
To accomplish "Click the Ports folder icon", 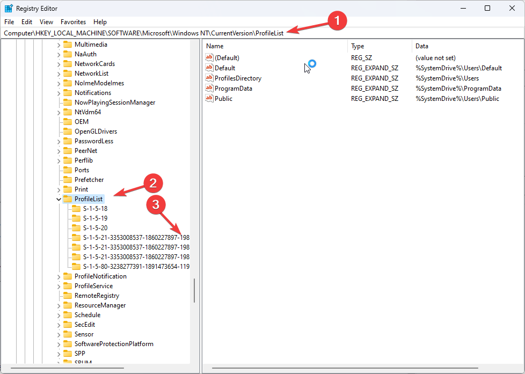I will click(68, 170).
